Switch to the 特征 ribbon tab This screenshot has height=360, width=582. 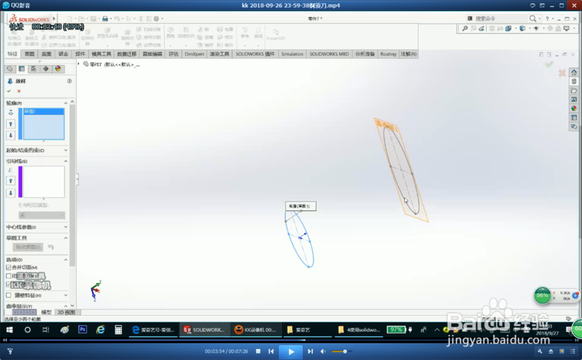13,54
